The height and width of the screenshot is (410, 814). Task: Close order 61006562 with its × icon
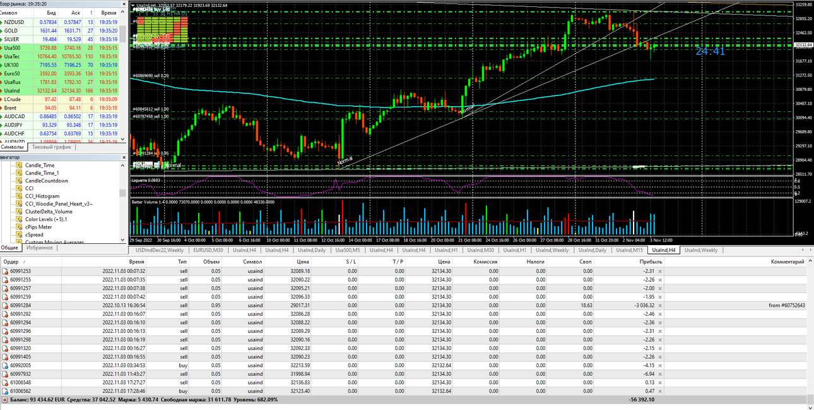[660, 391]
